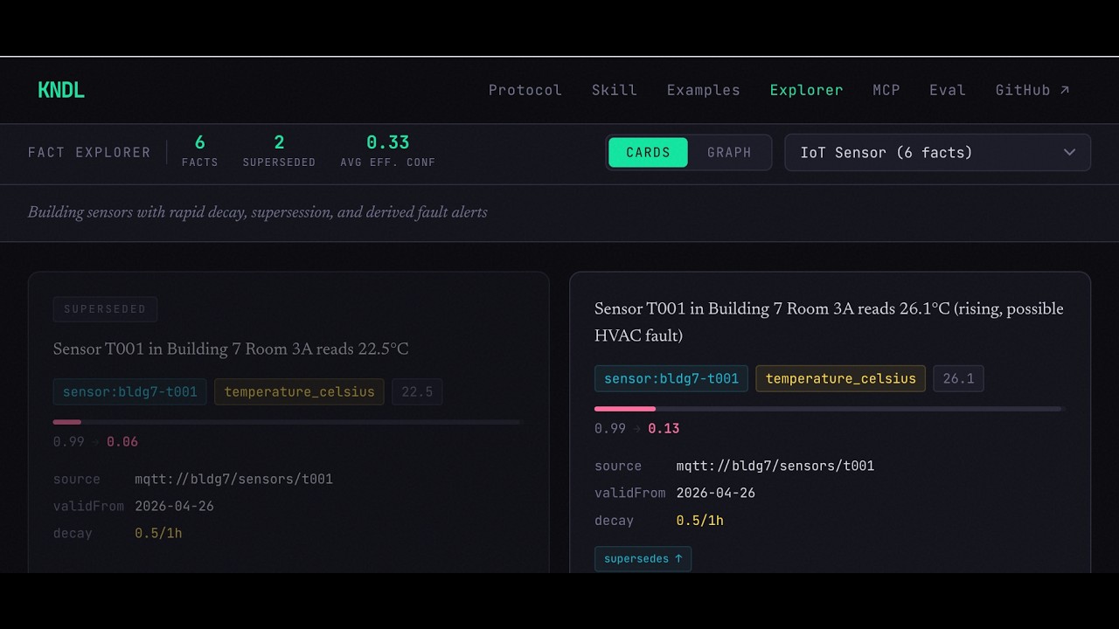Click the FACT EXPLORER heading
Image resolution: width=1119 pixels, height=629 pixels.
pos(89,152)
